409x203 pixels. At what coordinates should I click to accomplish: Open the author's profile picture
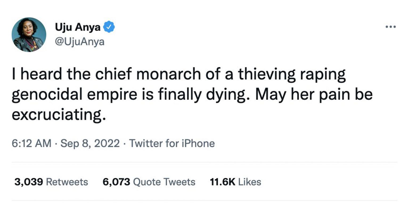[x=29, y=35]
